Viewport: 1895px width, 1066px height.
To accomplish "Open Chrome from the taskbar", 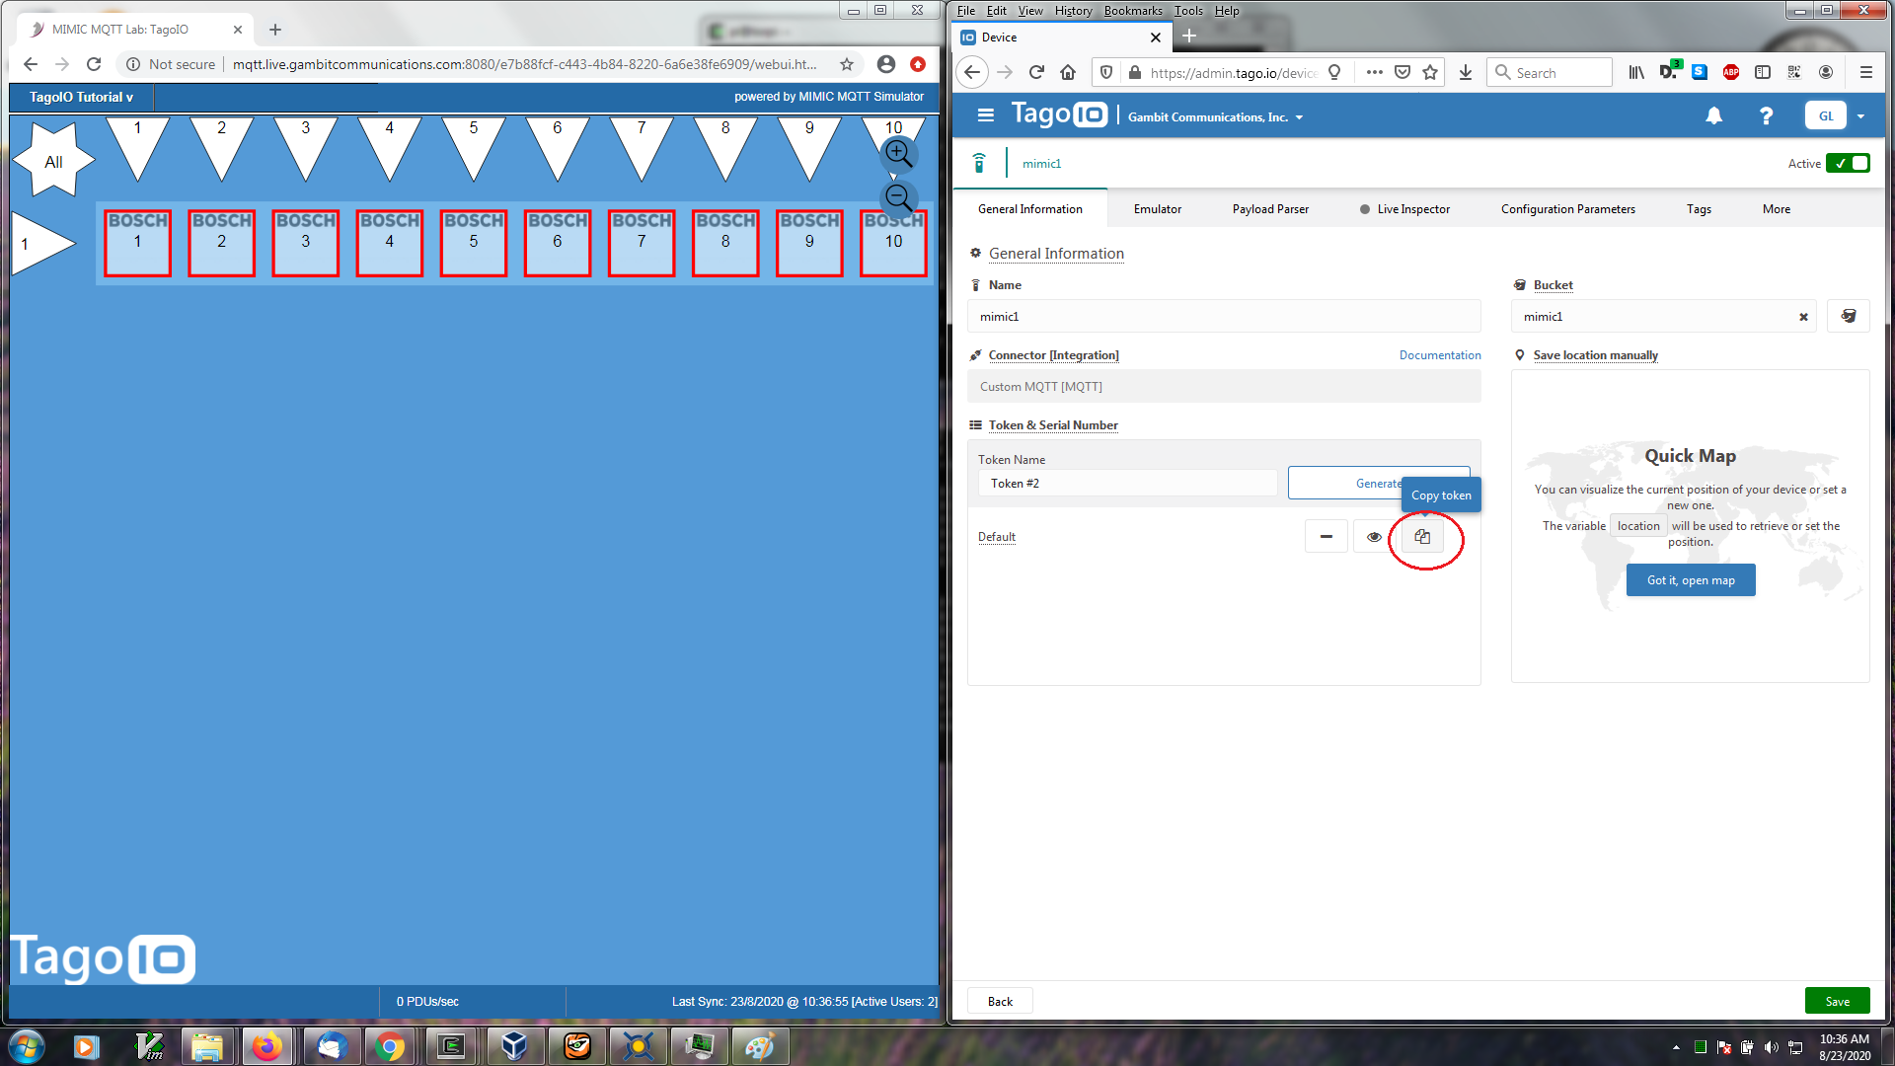I will click(x=389, y=1046).
